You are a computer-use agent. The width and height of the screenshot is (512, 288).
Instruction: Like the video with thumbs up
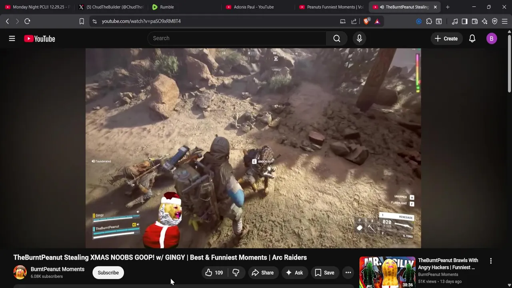(214, 273)
